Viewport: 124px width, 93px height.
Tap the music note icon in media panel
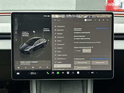click(x=17, y=63)
